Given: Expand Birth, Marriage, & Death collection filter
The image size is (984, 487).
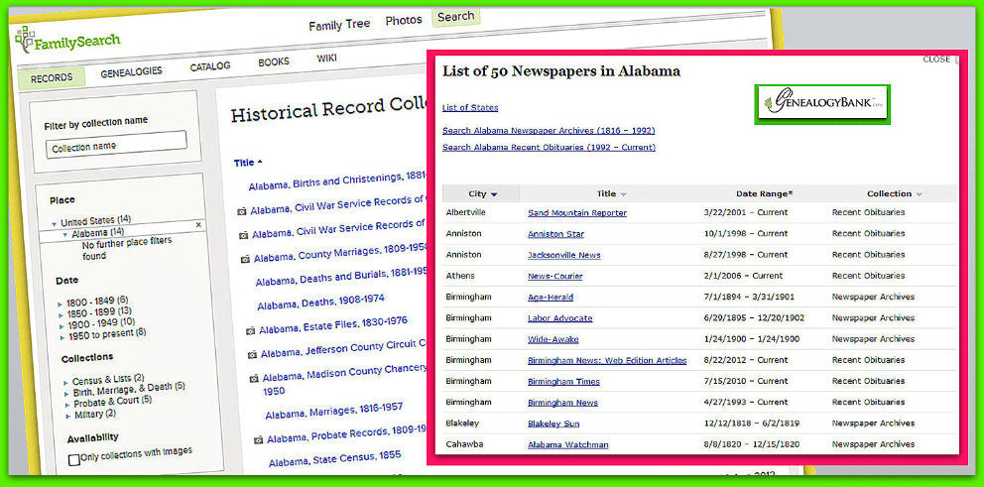Looking at the screenshot, I should tap(65, 394).
